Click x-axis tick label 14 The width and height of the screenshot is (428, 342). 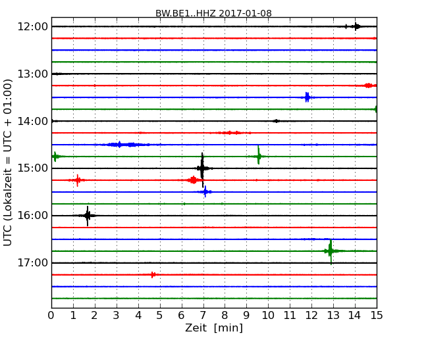click(355, 316)
